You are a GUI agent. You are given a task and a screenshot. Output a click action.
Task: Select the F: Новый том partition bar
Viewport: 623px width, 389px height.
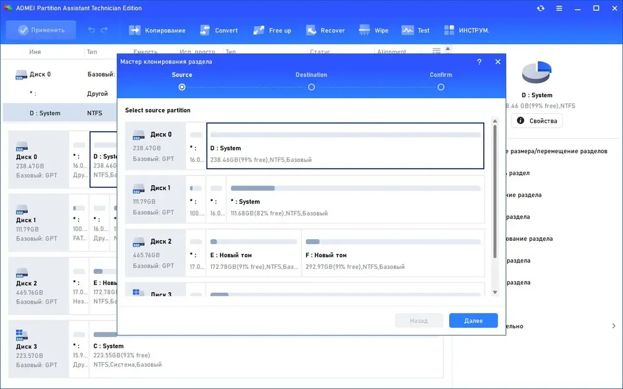point(393,253)
